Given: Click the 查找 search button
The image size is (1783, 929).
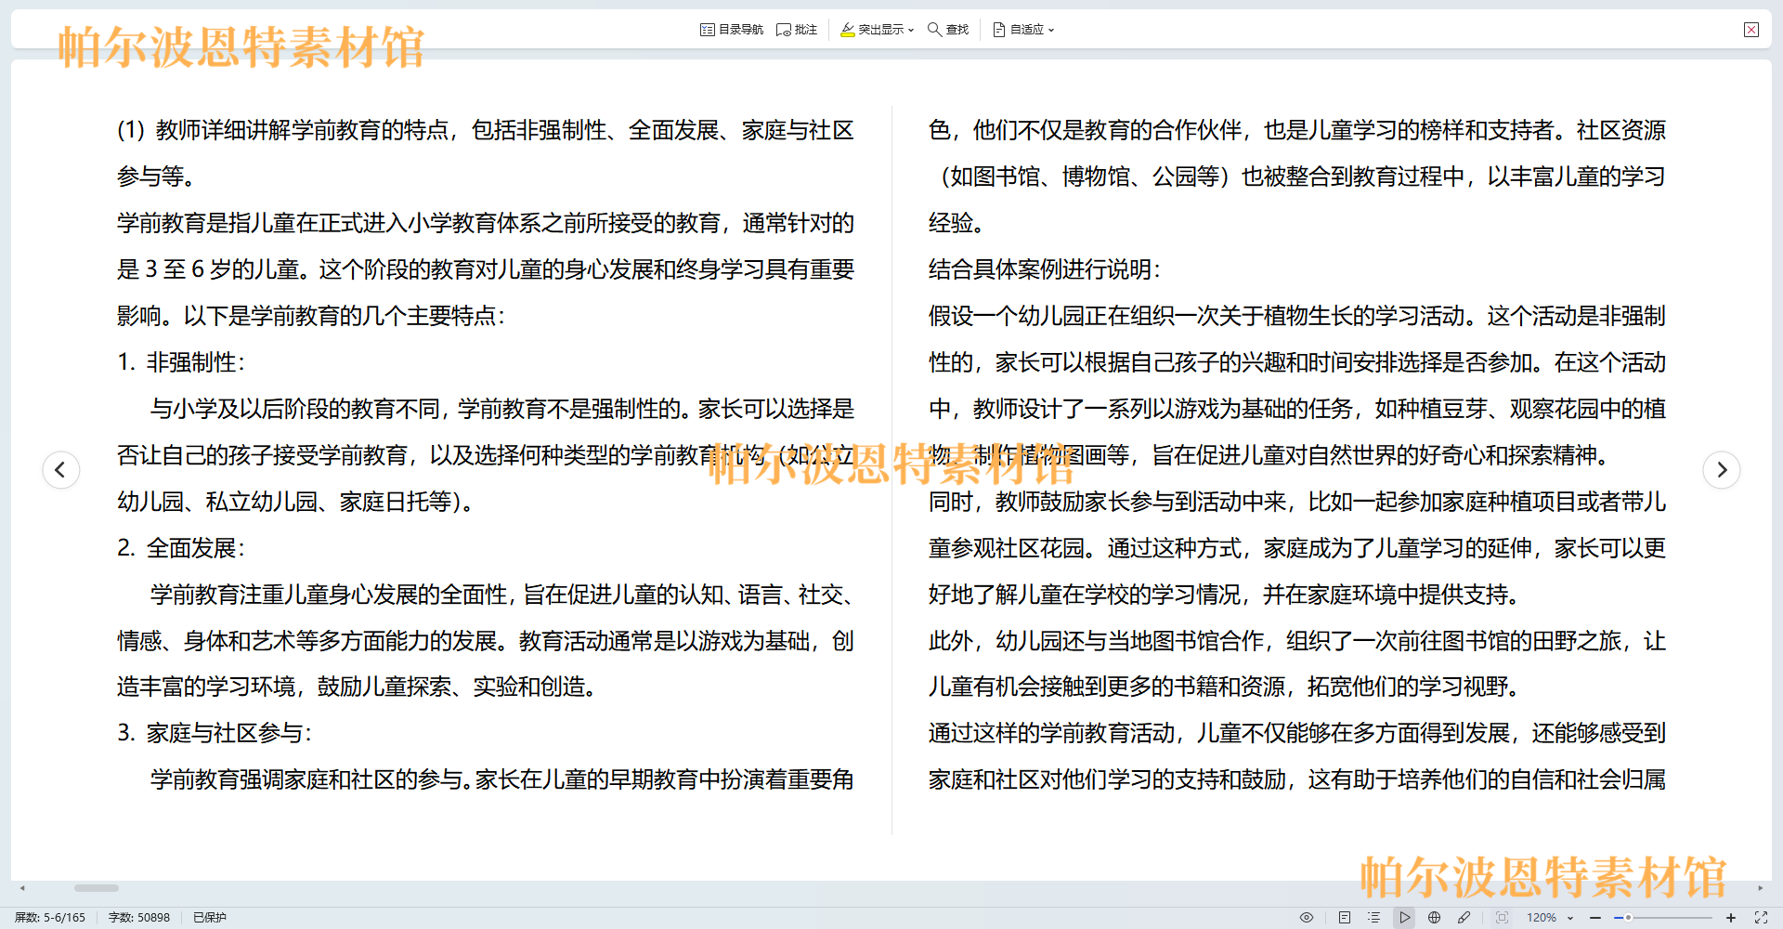Looking at the screenshot, I should [x=948, y=30].
